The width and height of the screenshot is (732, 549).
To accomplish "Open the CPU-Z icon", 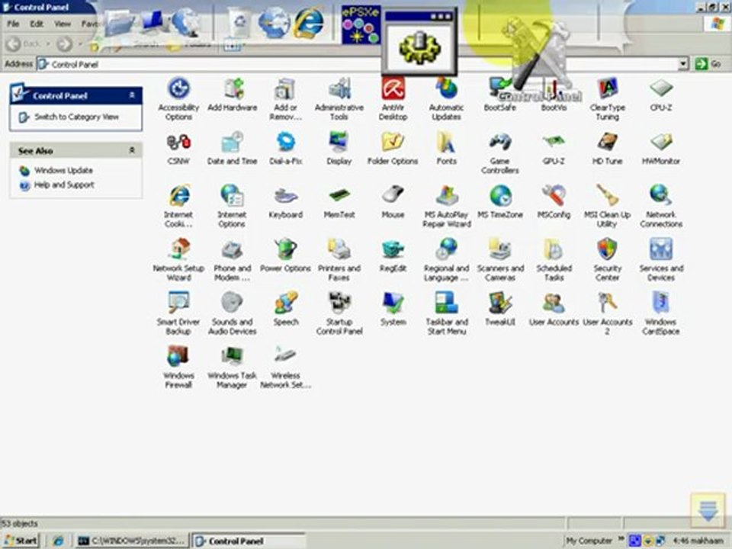I will (661, 95).
